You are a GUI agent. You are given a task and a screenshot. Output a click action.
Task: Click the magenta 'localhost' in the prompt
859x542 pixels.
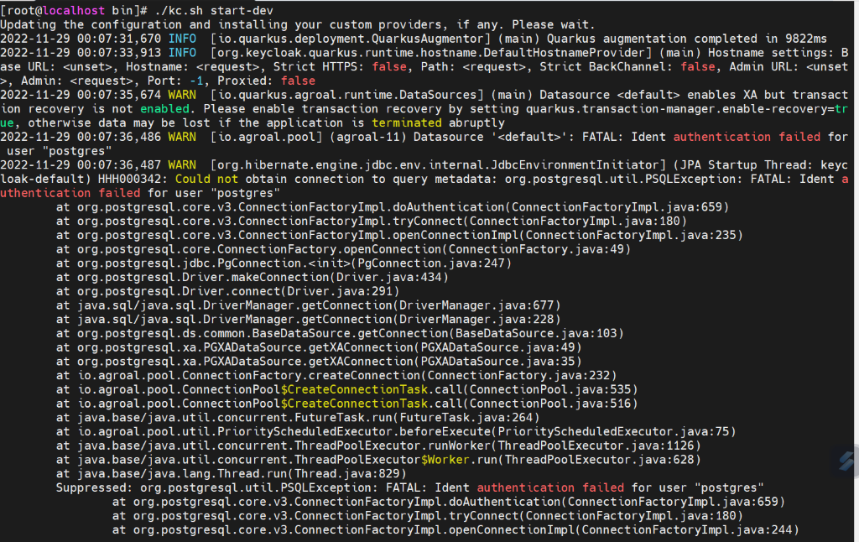[x=74, y=10]
